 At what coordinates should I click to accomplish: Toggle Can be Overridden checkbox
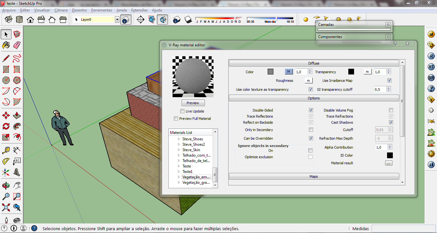click(311, 138)
